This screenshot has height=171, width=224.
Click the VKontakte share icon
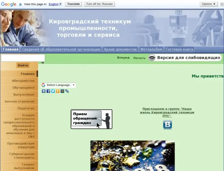pyautogui.click(x=44, y=91)
